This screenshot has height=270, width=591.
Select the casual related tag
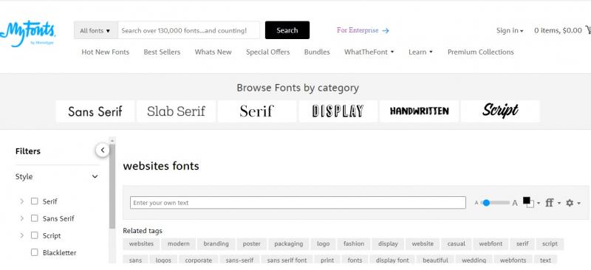(456, 243)
